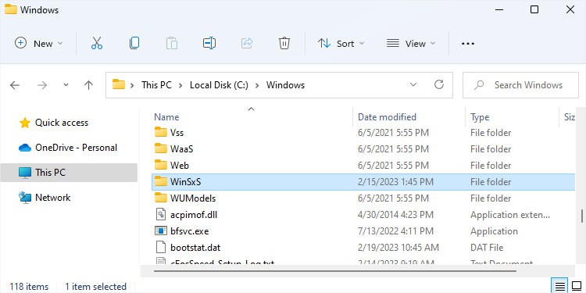Click the OneDrive cloud icon

[25, 148]
